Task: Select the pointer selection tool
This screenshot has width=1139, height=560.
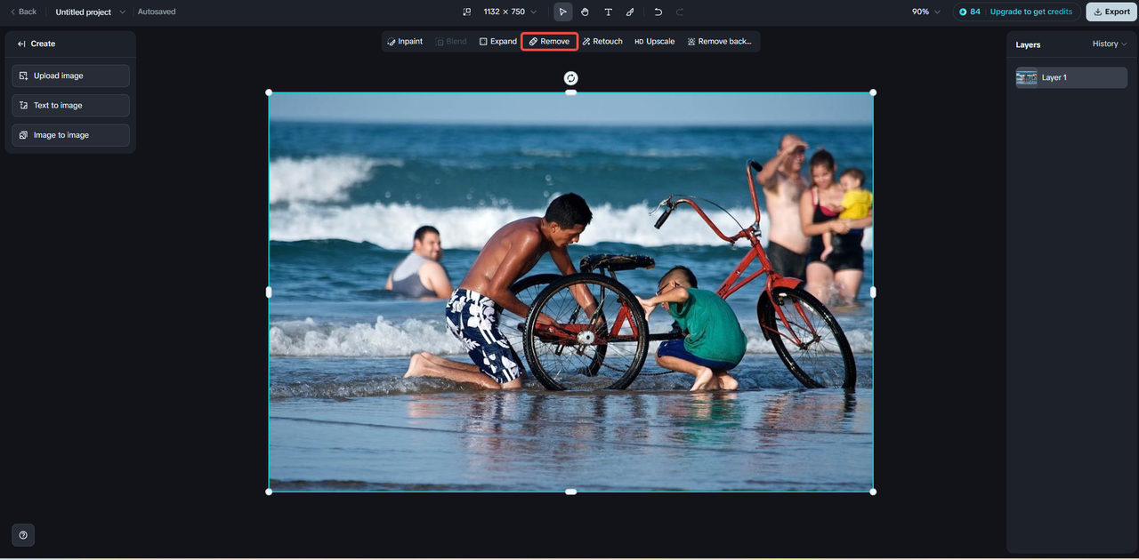Action: (x=562, y=12)
